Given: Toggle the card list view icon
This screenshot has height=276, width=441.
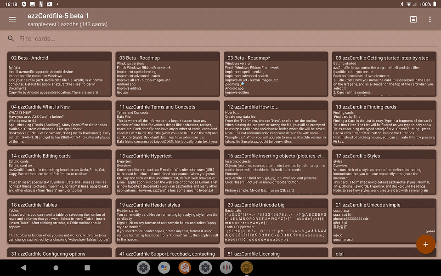Looking at the screenshot, I should (x=413, y=19).
